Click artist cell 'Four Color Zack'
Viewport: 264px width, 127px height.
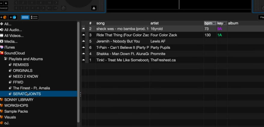click(164, 35)
